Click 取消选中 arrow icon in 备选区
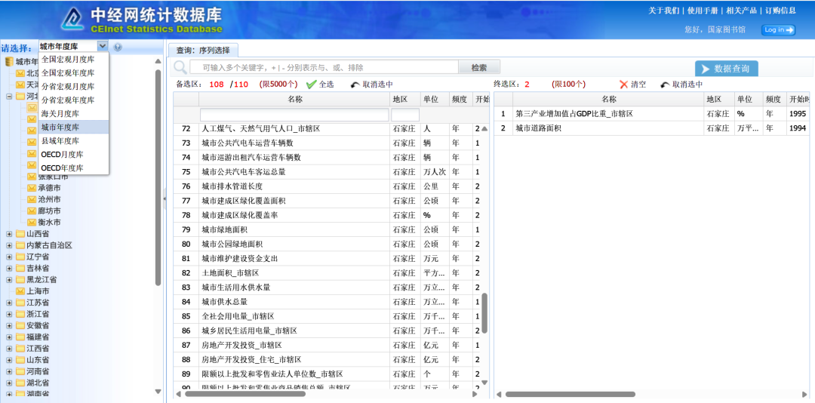This screenshot has width=815, height=403. click(x=355, y=85)
